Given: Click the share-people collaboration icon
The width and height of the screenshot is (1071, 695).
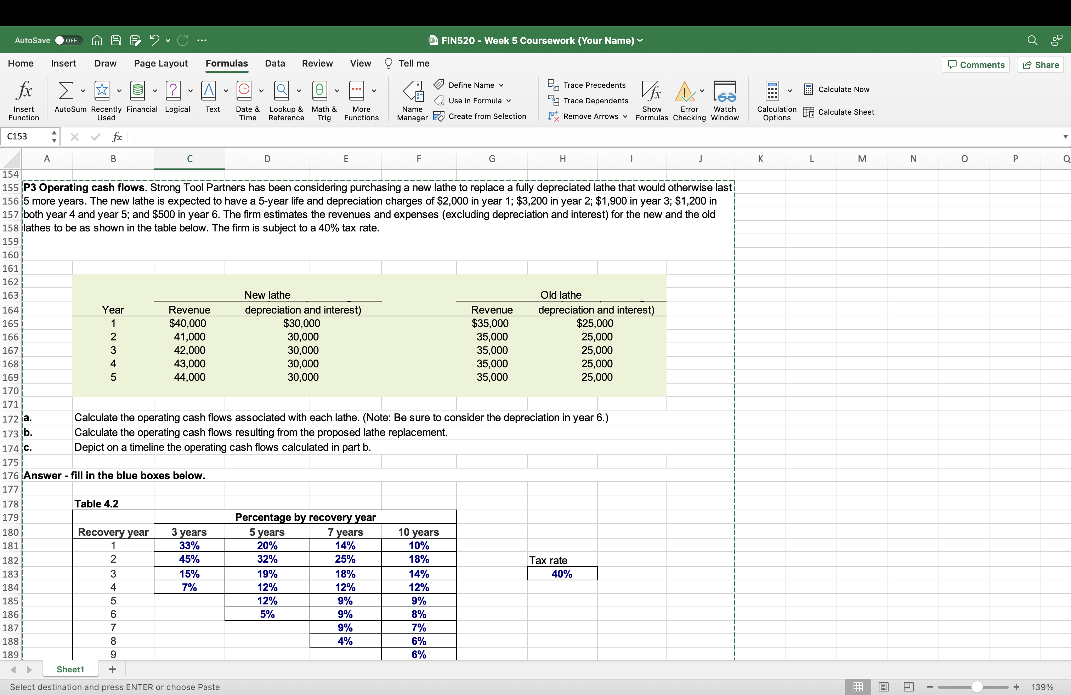Looking at the screenshot, I should pos(1056,40).
